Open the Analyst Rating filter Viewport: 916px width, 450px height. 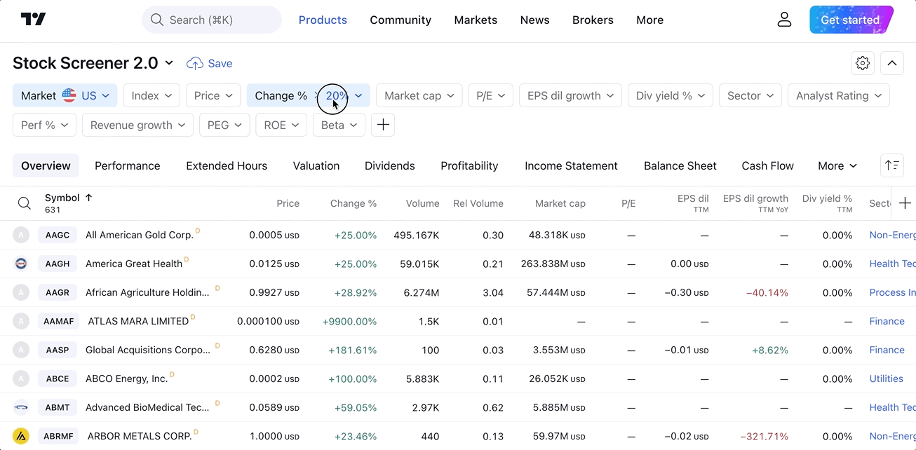(839, 95)
